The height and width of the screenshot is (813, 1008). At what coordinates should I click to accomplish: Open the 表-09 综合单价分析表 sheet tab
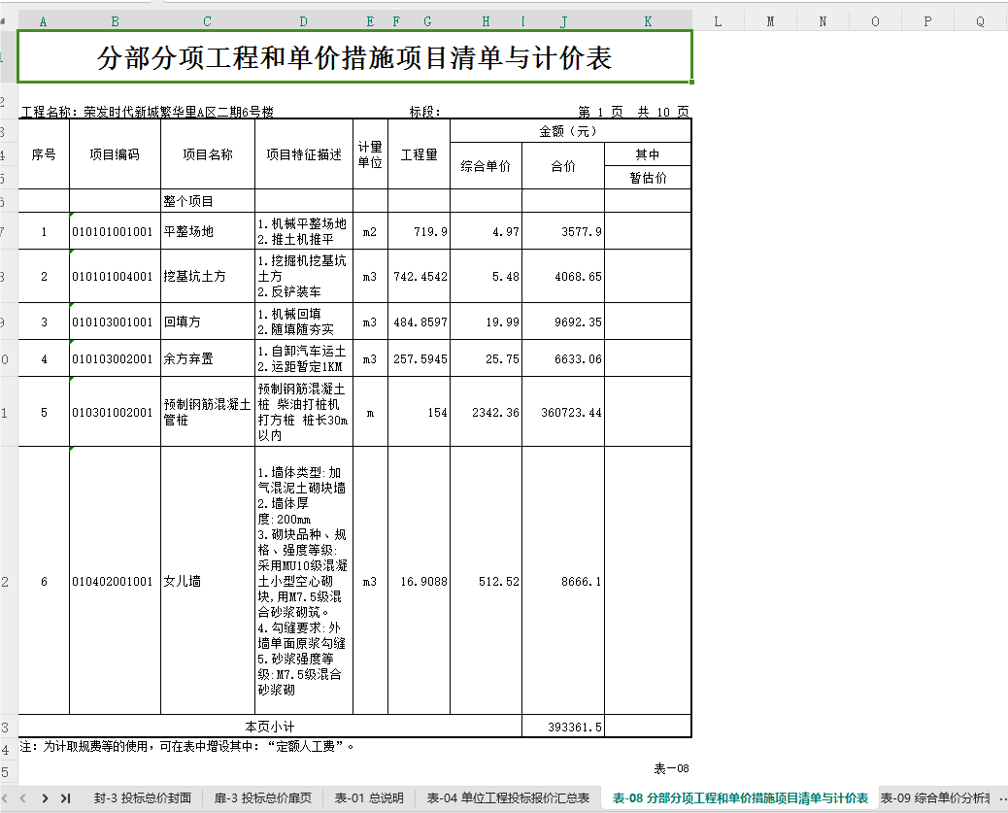click(935, 798)
